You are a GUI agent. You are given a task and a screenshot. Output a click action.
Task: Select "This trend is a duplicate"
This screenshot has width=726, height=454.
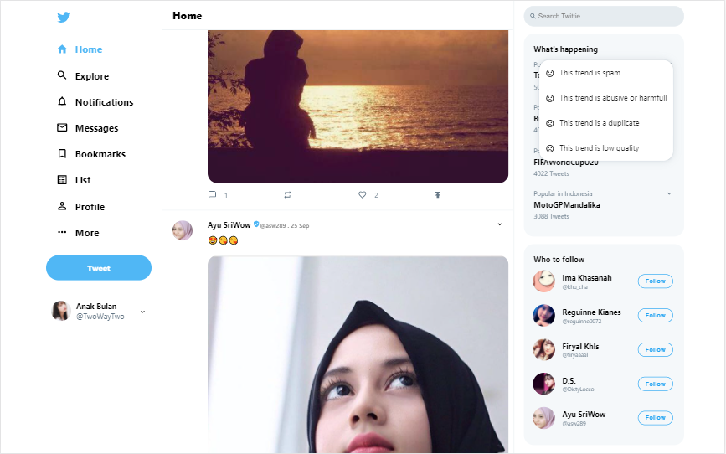coord(606,123)
